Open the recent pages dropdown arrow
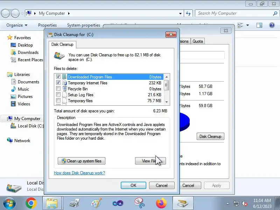280x210 pixels. [x=22, y=14]
